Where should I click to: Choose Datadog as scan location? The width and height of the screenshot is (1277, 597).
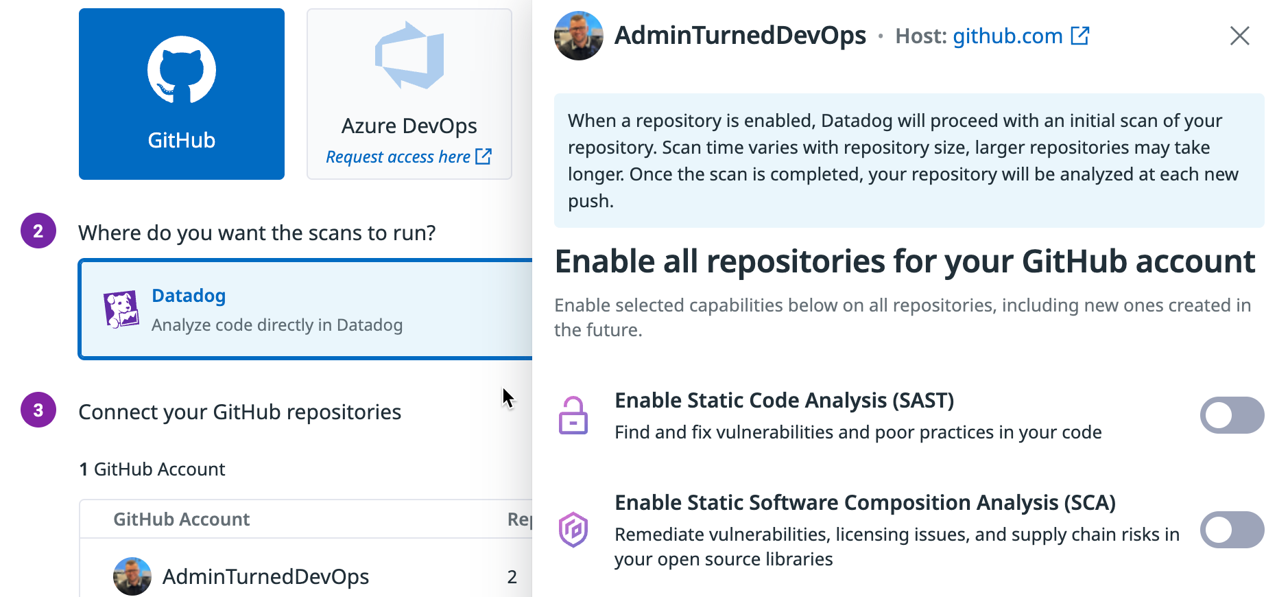(x=306, y=309)
